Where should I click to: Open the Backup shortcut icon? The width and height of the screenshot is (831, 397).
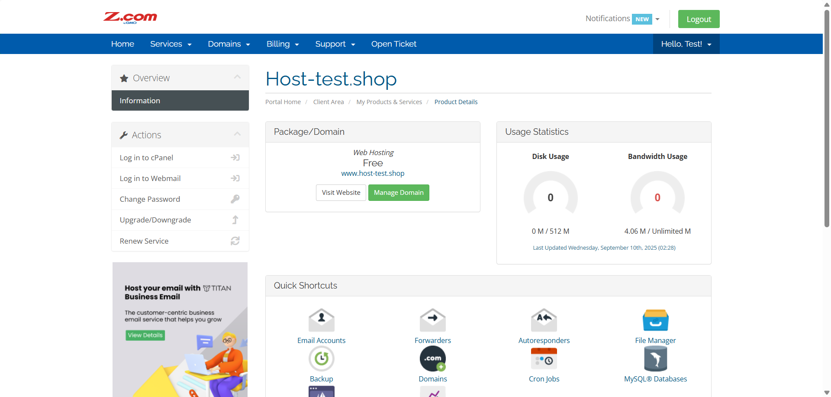321,359
